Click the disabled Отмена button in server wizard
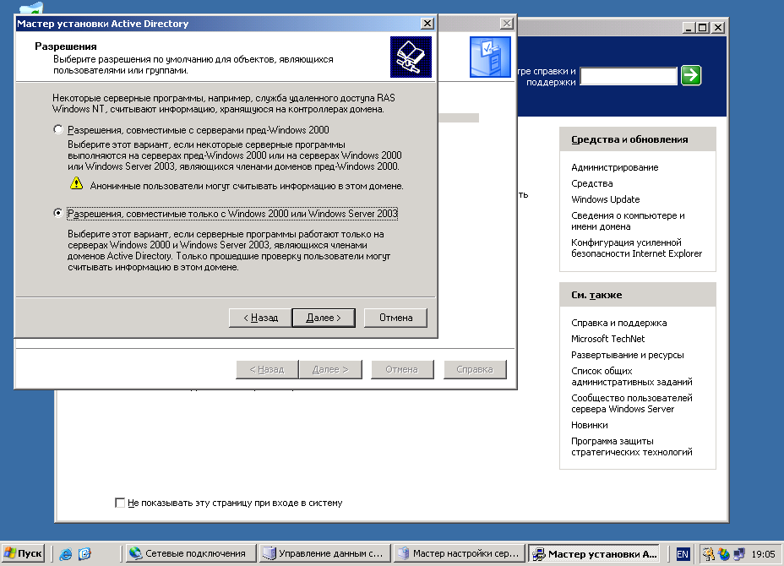784x566 pixels. click(x=401, y=369)
